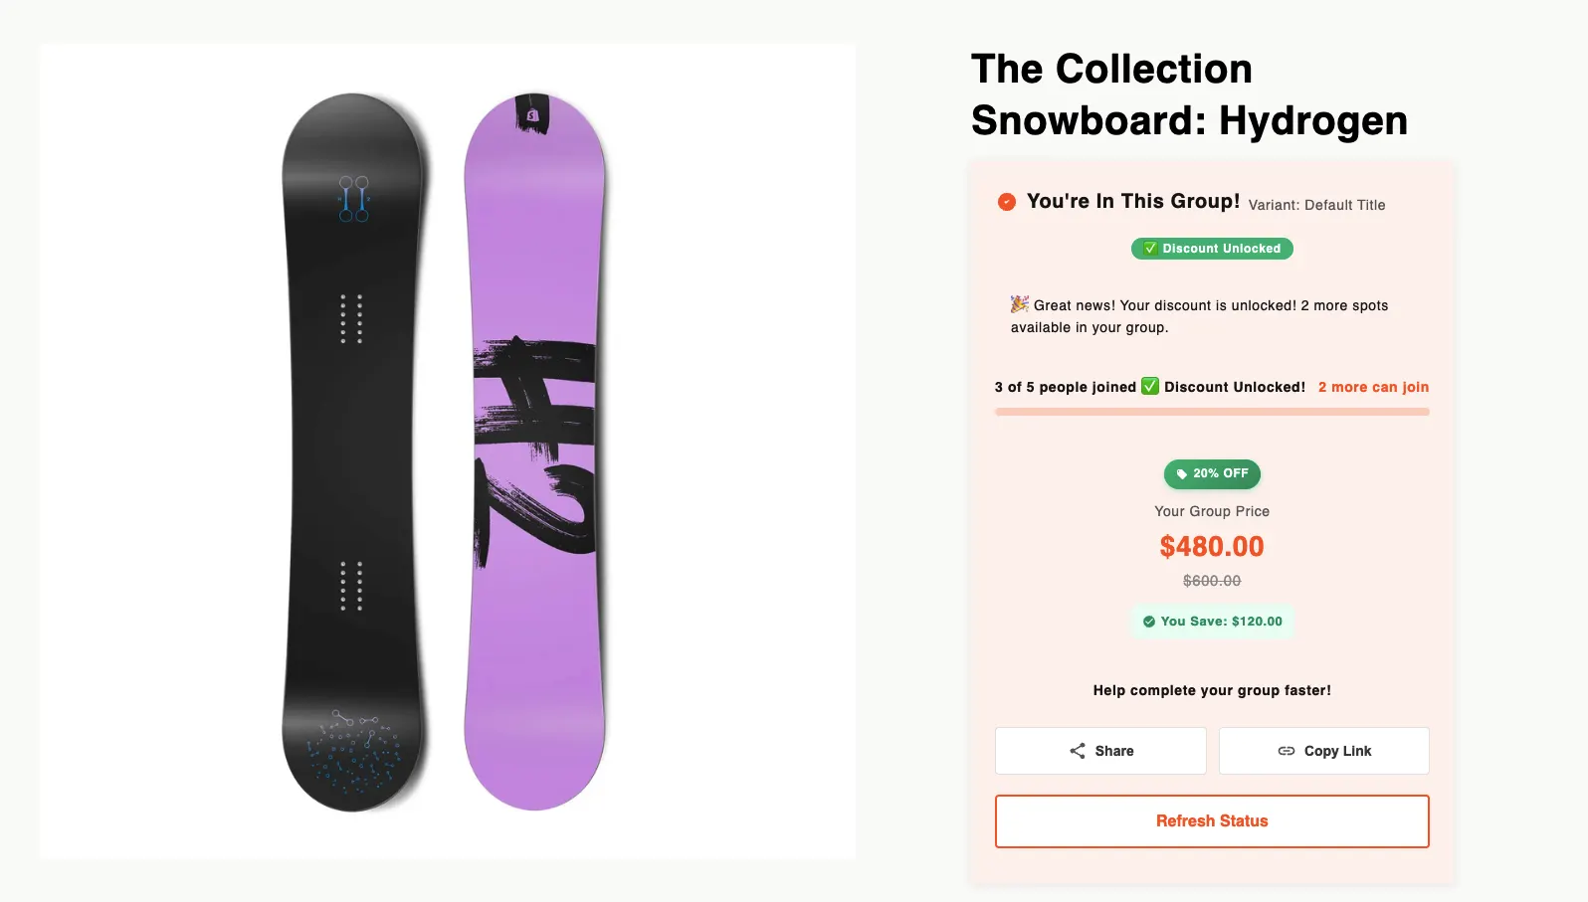Toggle the Discount Unlocked green badge

[x=1212, y=249]
